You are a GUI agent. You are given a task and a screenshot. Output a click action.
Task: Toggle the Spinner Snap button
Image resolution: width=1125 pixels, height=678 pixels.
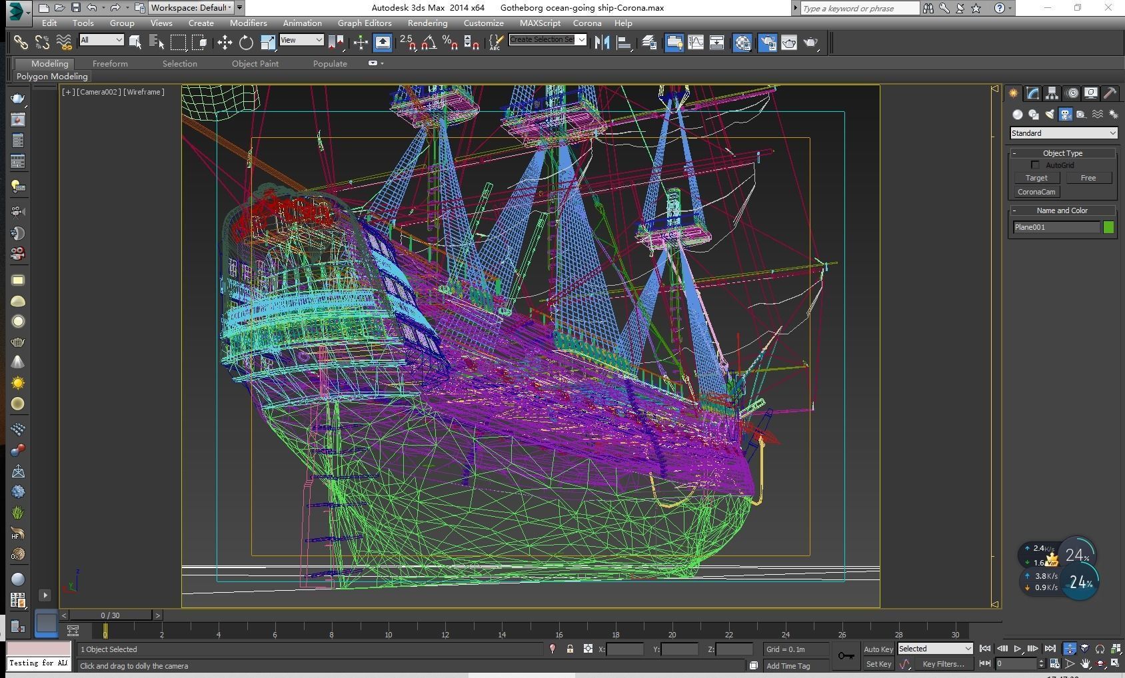472,43
